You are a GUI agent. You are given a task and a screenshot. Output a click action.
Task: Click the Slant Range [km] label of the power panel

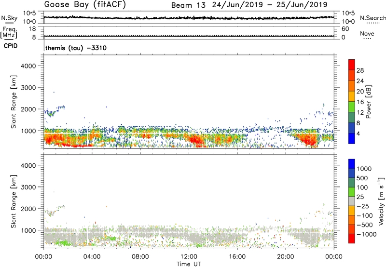[14, 102]
